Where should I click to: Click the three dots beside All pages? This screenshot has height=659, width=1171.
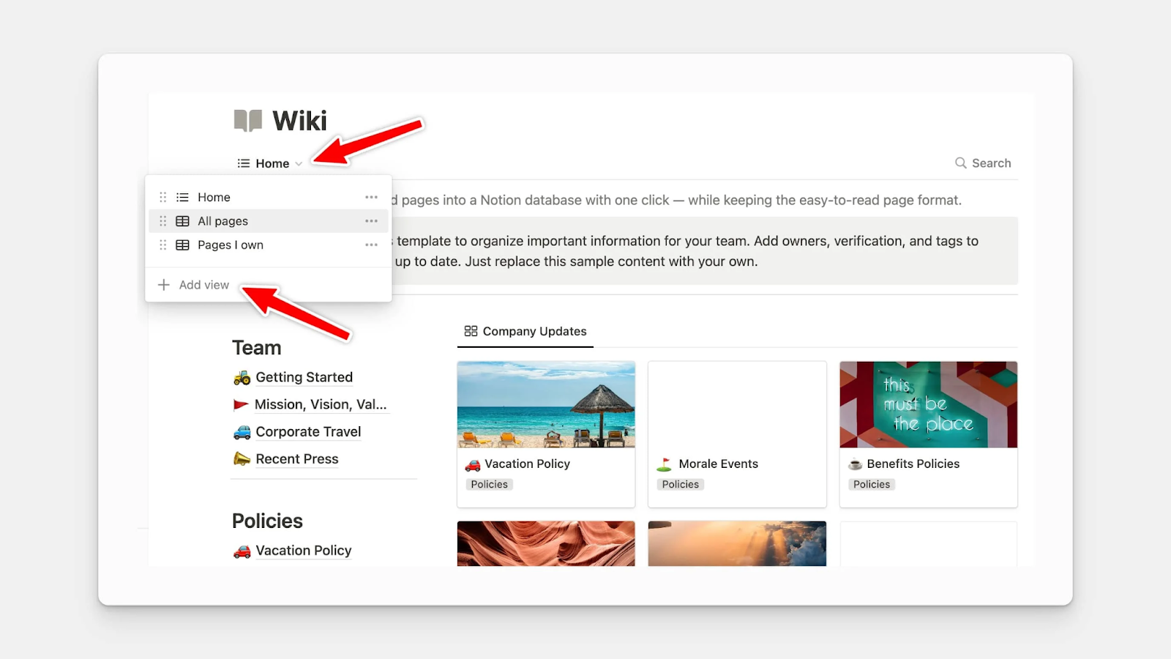371,221
